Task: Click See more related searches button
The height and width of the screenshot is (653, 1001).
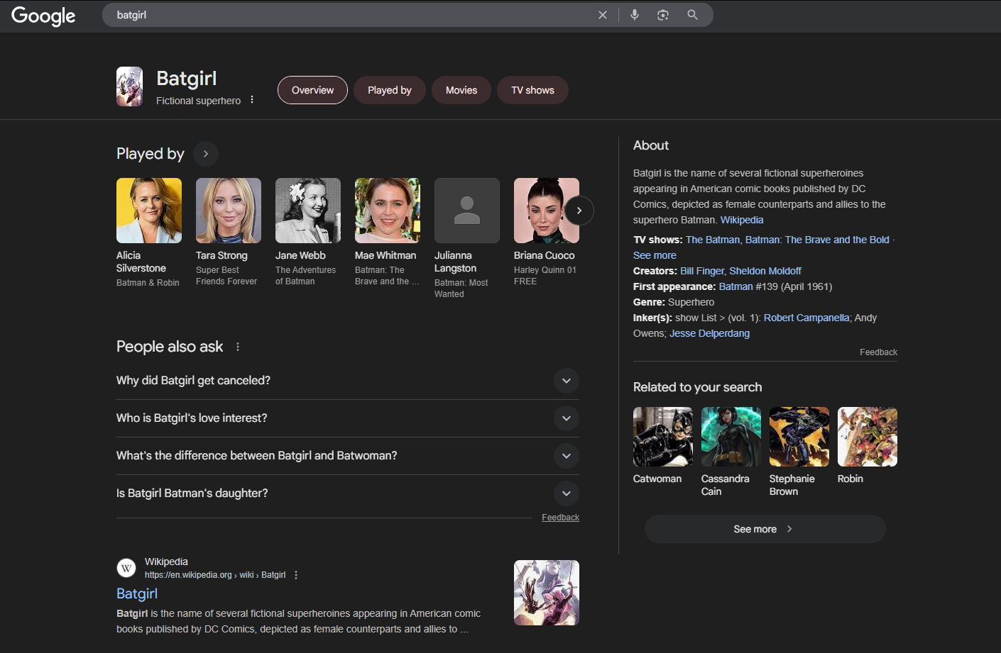Action: click(x=765, y=529)
